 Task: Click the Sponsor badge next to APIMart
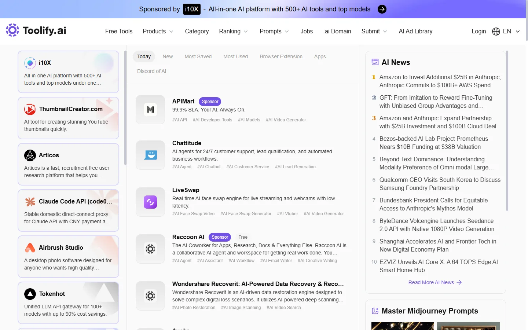tap(210, 102)
